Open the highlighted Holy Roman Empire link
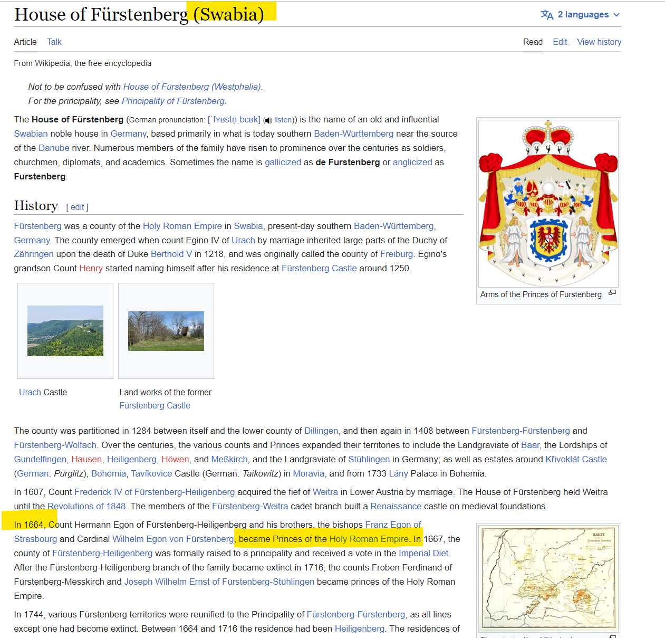 click(369, 539)
